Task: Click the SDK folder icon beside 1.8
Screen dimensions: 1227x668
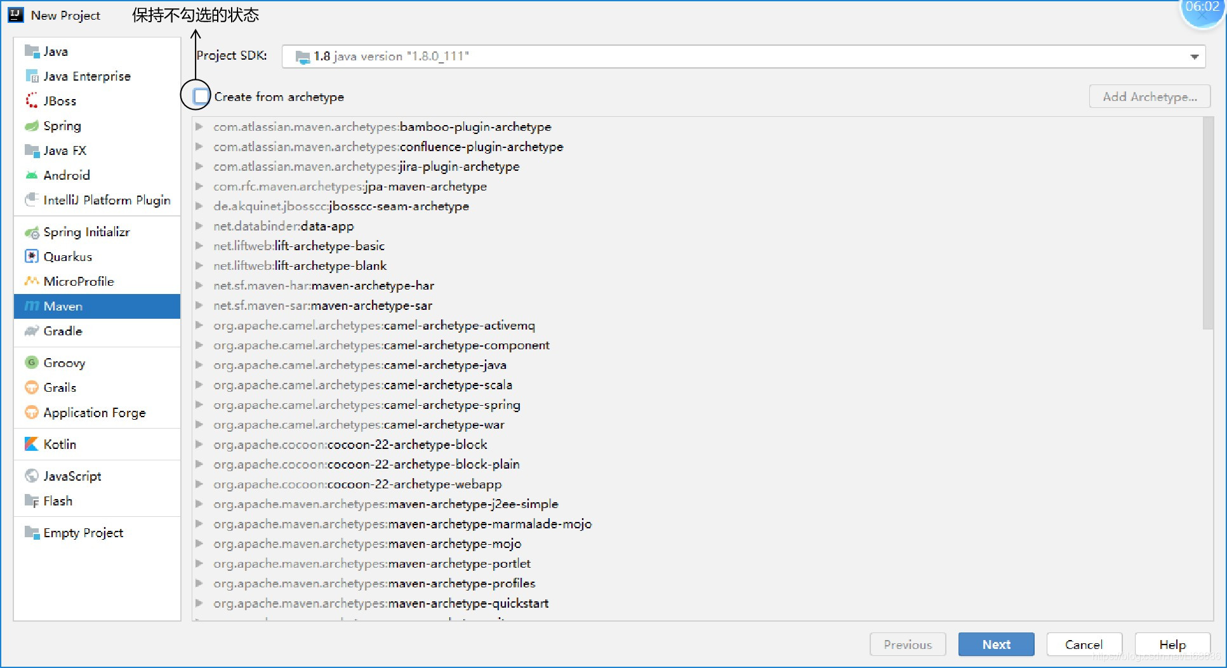Action: click(303, 57)
